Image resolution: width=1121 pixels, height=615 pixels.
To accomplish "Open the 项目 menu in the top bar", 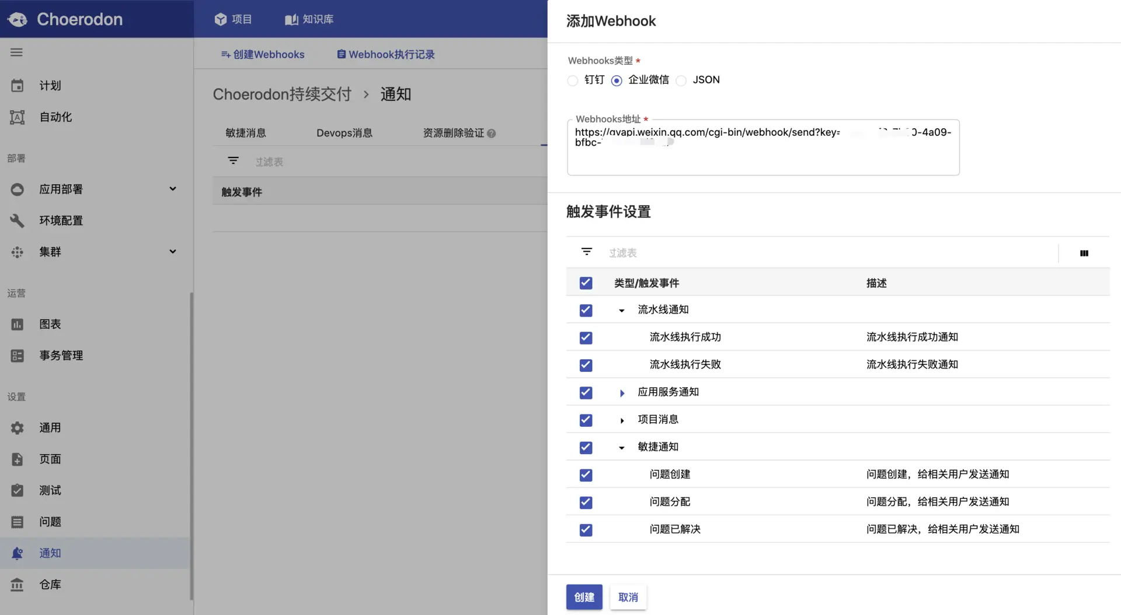I will (x=233, y=19).
